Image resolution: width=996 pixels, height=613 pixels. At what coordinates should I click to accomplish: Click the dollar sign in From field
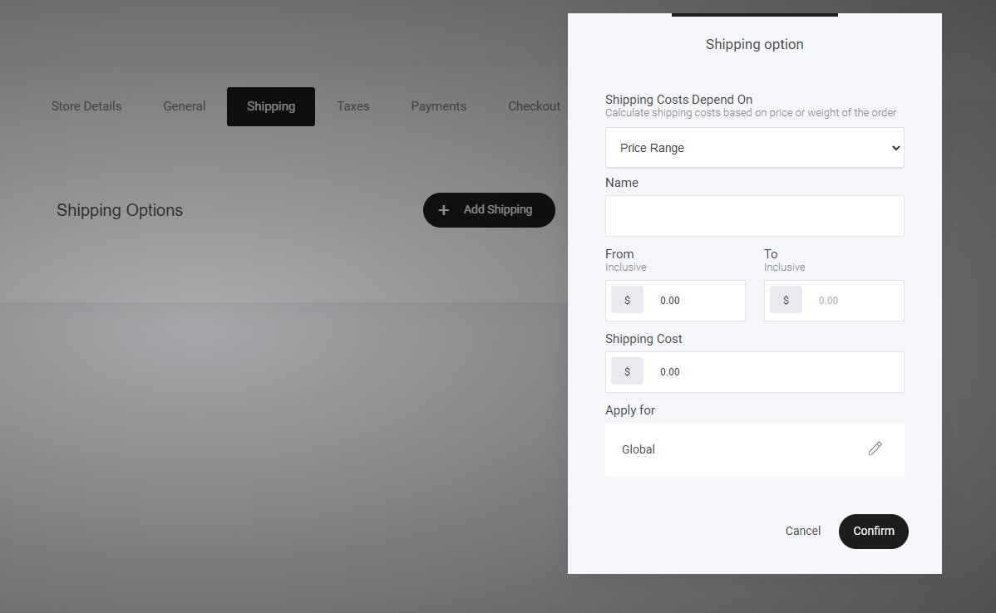627,300
